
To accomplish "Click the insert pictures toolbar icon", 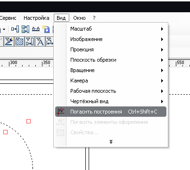I will tap(25, 29).
